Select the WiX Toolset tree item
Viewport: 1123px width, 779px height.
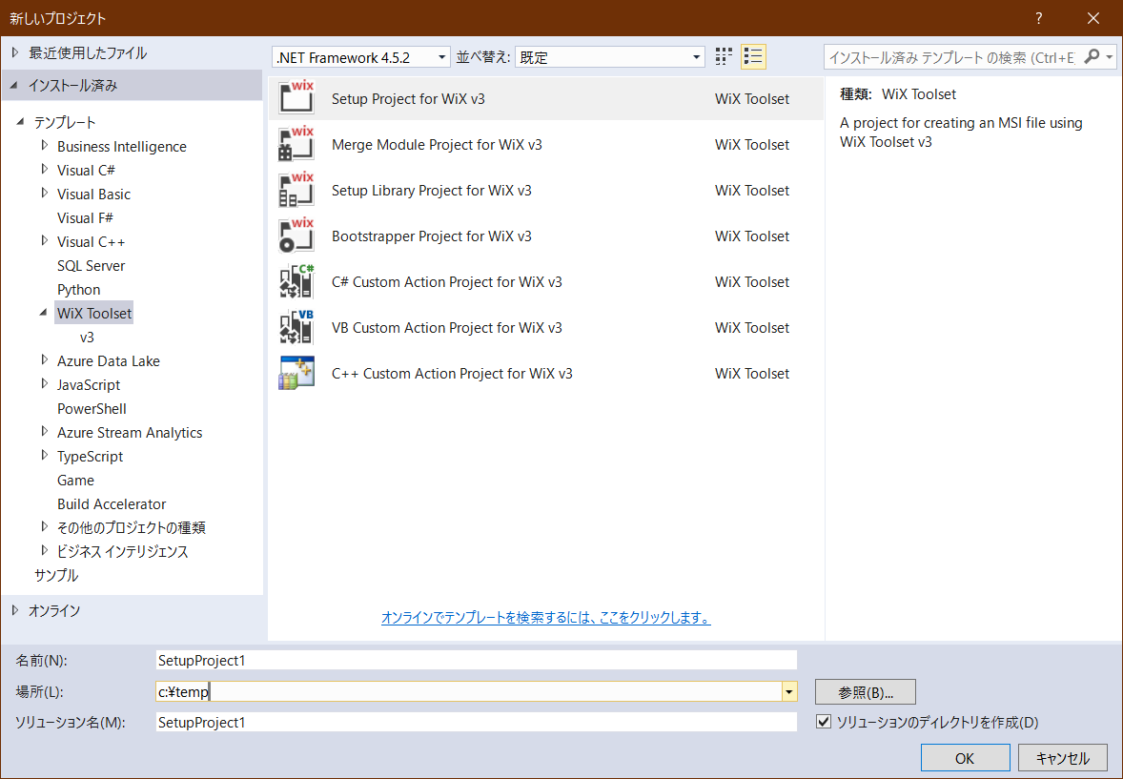(x=93, y=313)
